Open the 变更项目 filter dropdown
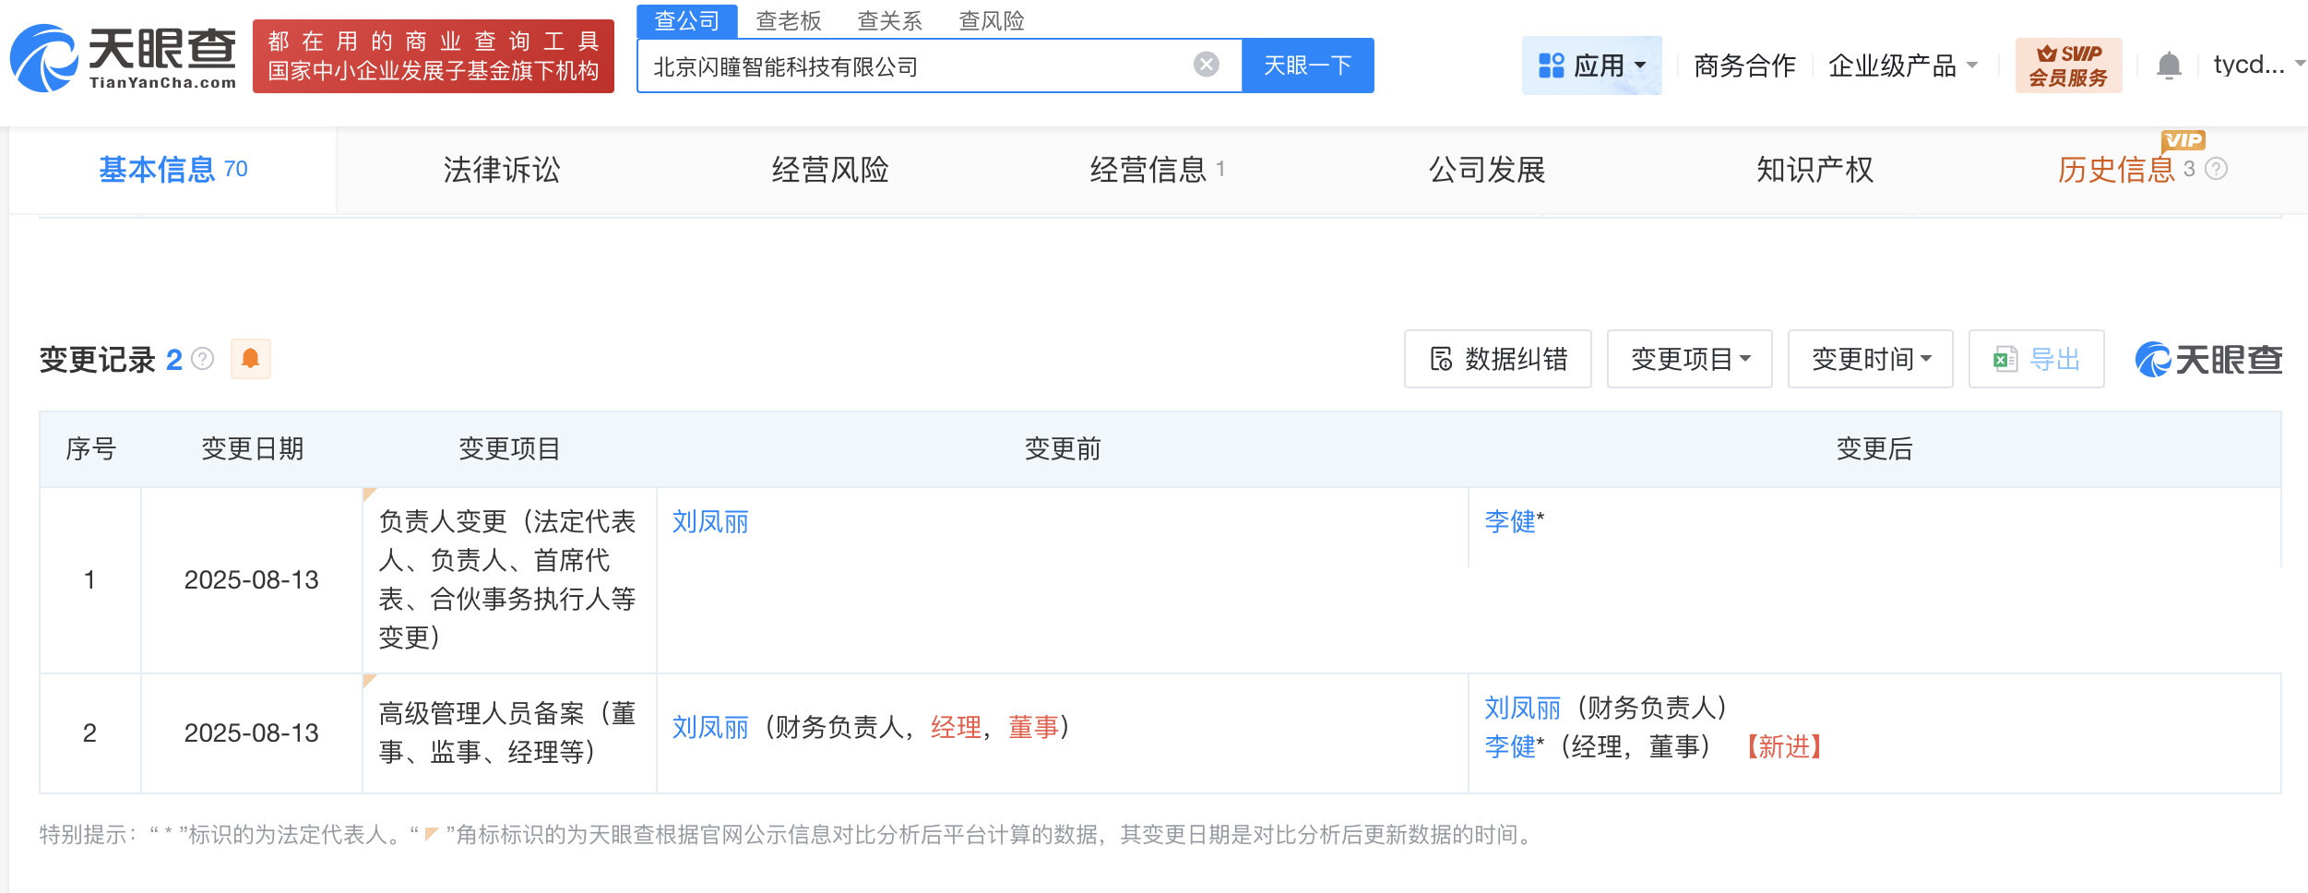Screen dimensions: 2308x893 [1689, 360]
